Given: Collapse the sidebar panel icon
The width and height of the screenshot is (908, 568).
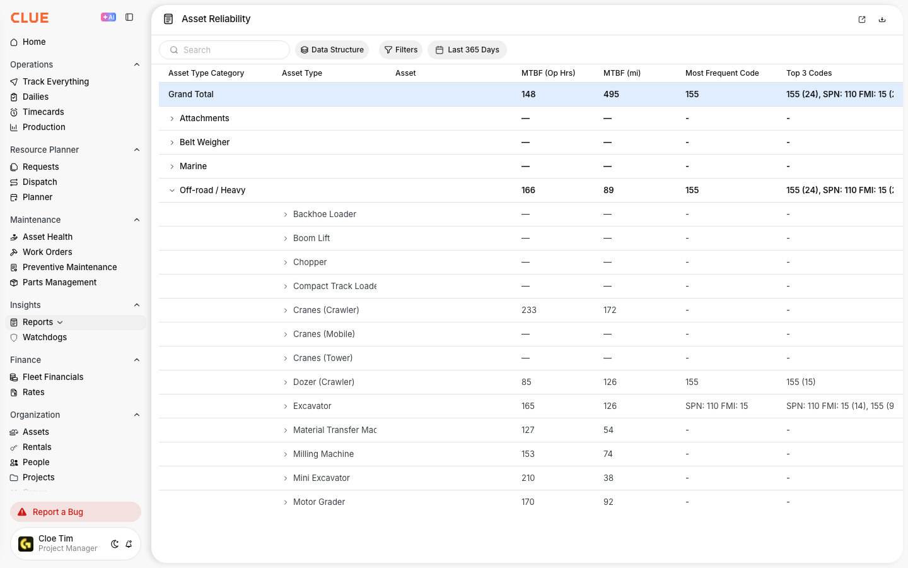Looking at the screenshot, I should click(129, 18).
